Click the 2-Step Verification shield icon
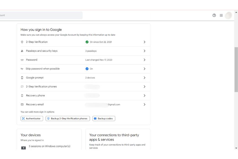 (22, 42)
